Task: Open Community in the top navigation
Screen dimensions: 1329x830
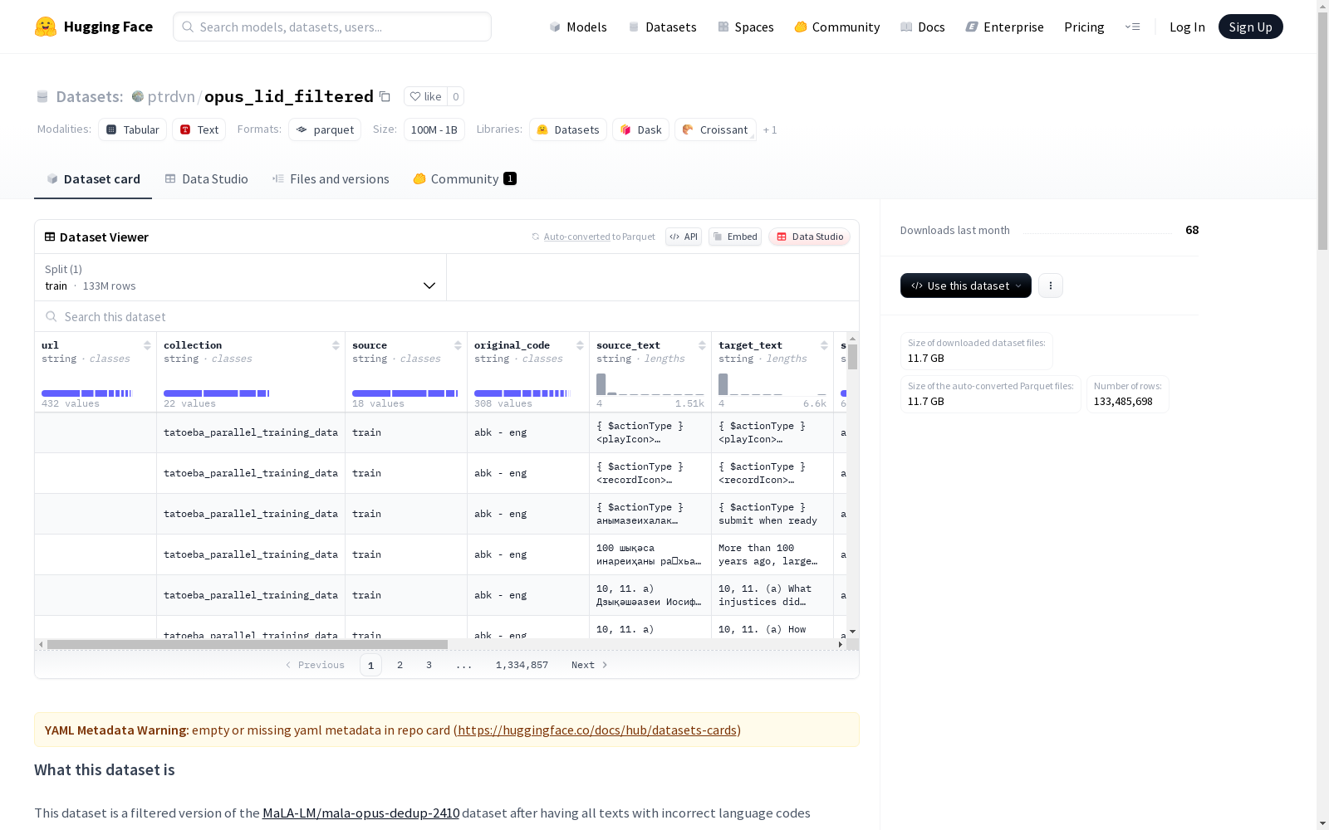Action: pos(837,27)
